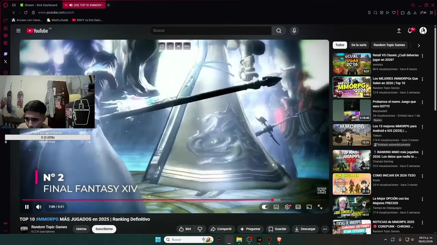This screenshot has height=245, width=437.
Task: Open options for Los 15 mejores MMORPG video
Action: click(x=422, y=127)
